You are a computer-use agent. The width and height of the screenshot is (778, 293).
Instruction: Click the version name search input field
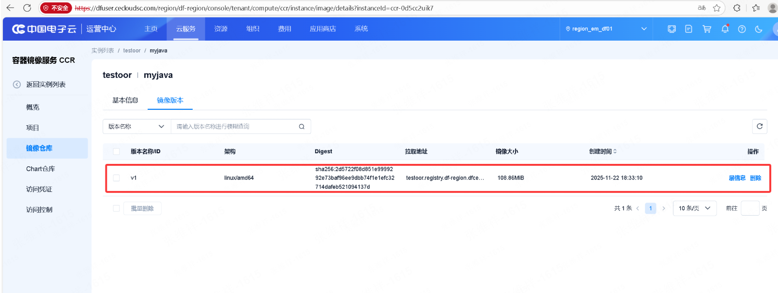tap(235, 127)
